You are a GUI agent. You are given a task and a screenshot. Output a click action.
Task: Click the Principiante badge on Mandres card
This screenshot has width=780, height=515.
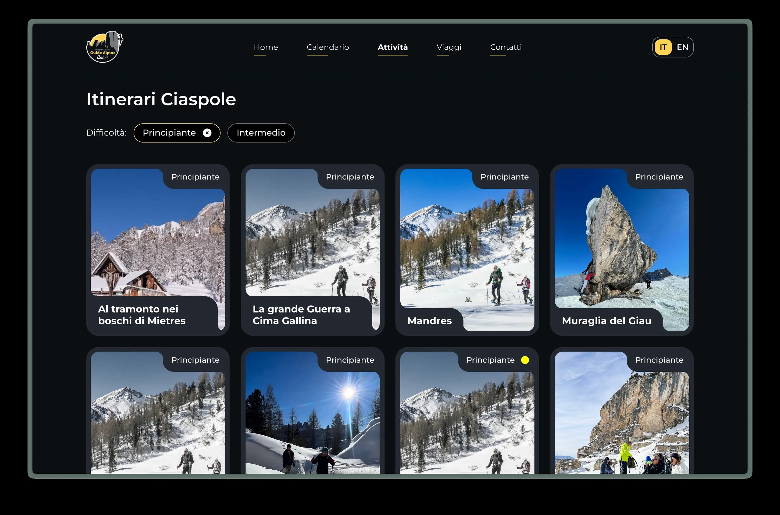pos(504,176)
